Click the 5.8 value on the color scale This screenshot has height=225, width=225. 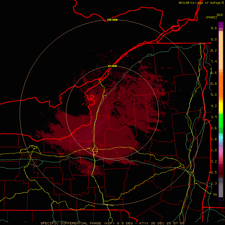[x=214, y=84]
